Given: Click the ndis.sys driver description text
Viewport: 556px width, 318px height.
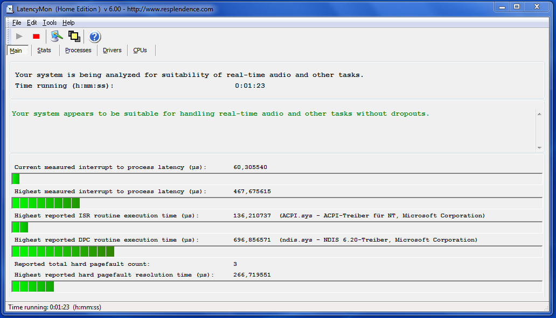Looking at the screenshot, I should pyautogui.click(x=378, y=240).
